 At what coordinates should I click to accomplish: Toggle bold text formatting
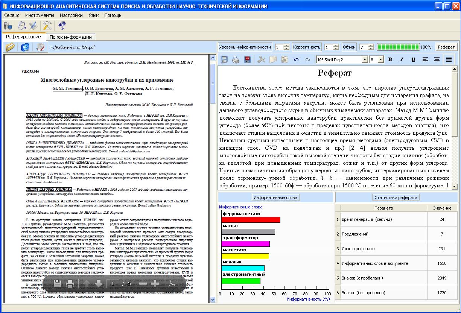point(390,59)
